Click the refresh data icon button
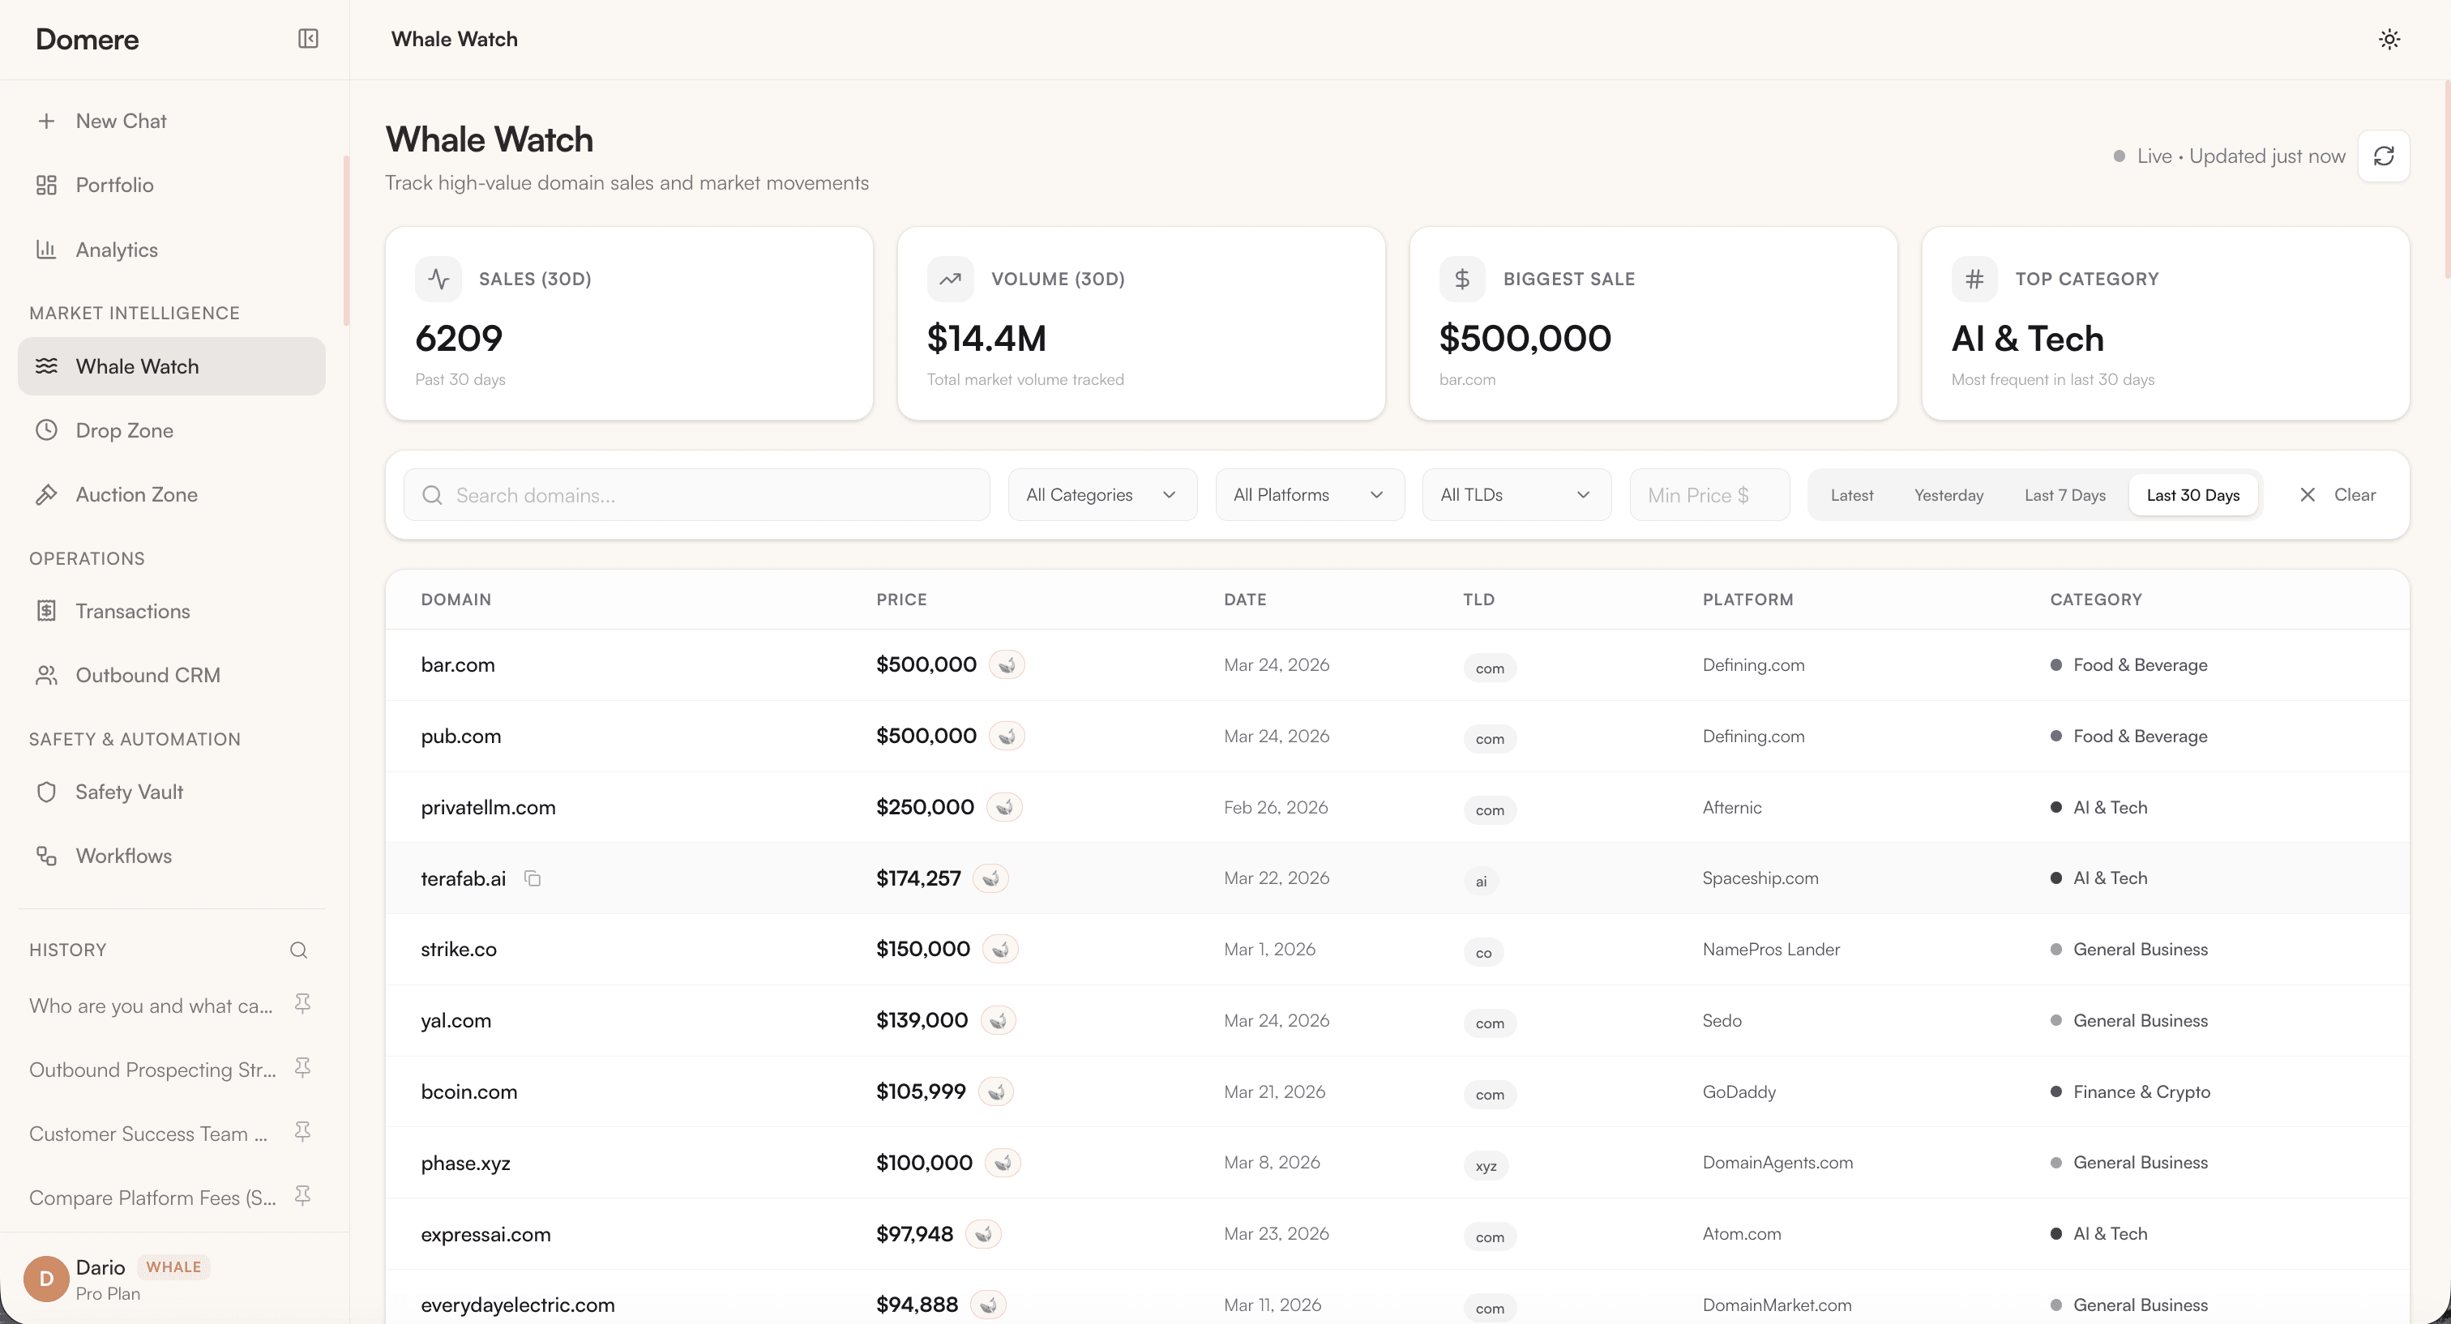Image resolution: width=2451 pixels, height=1324 pixels. 2384,156
